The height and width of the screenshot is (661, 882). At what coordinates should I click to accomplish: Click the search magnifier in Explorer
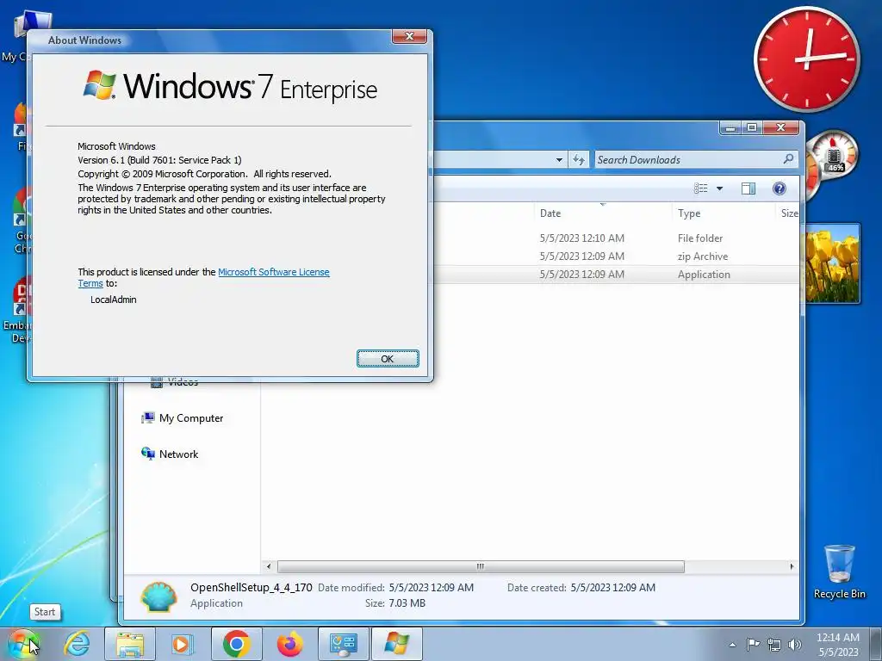click(788, 159)
